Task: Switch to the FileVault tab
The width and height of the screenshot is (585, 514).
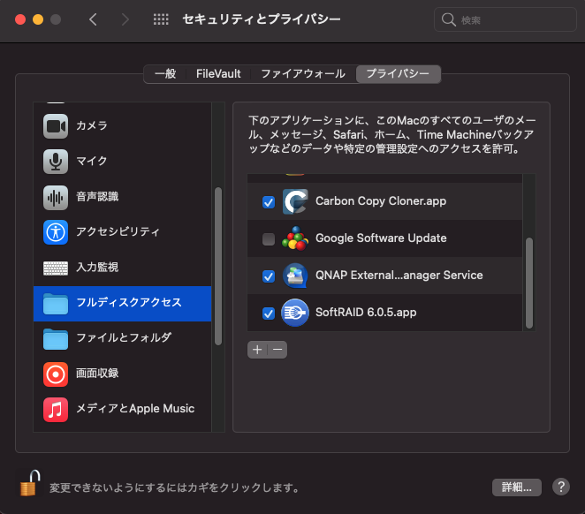Action: [x=218, y=74]
